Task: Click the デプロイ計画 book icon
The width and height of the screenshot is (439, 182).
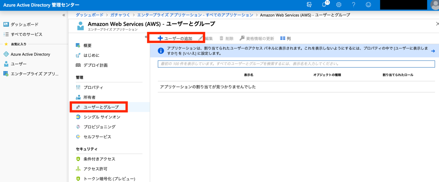Action: [78, 65]
